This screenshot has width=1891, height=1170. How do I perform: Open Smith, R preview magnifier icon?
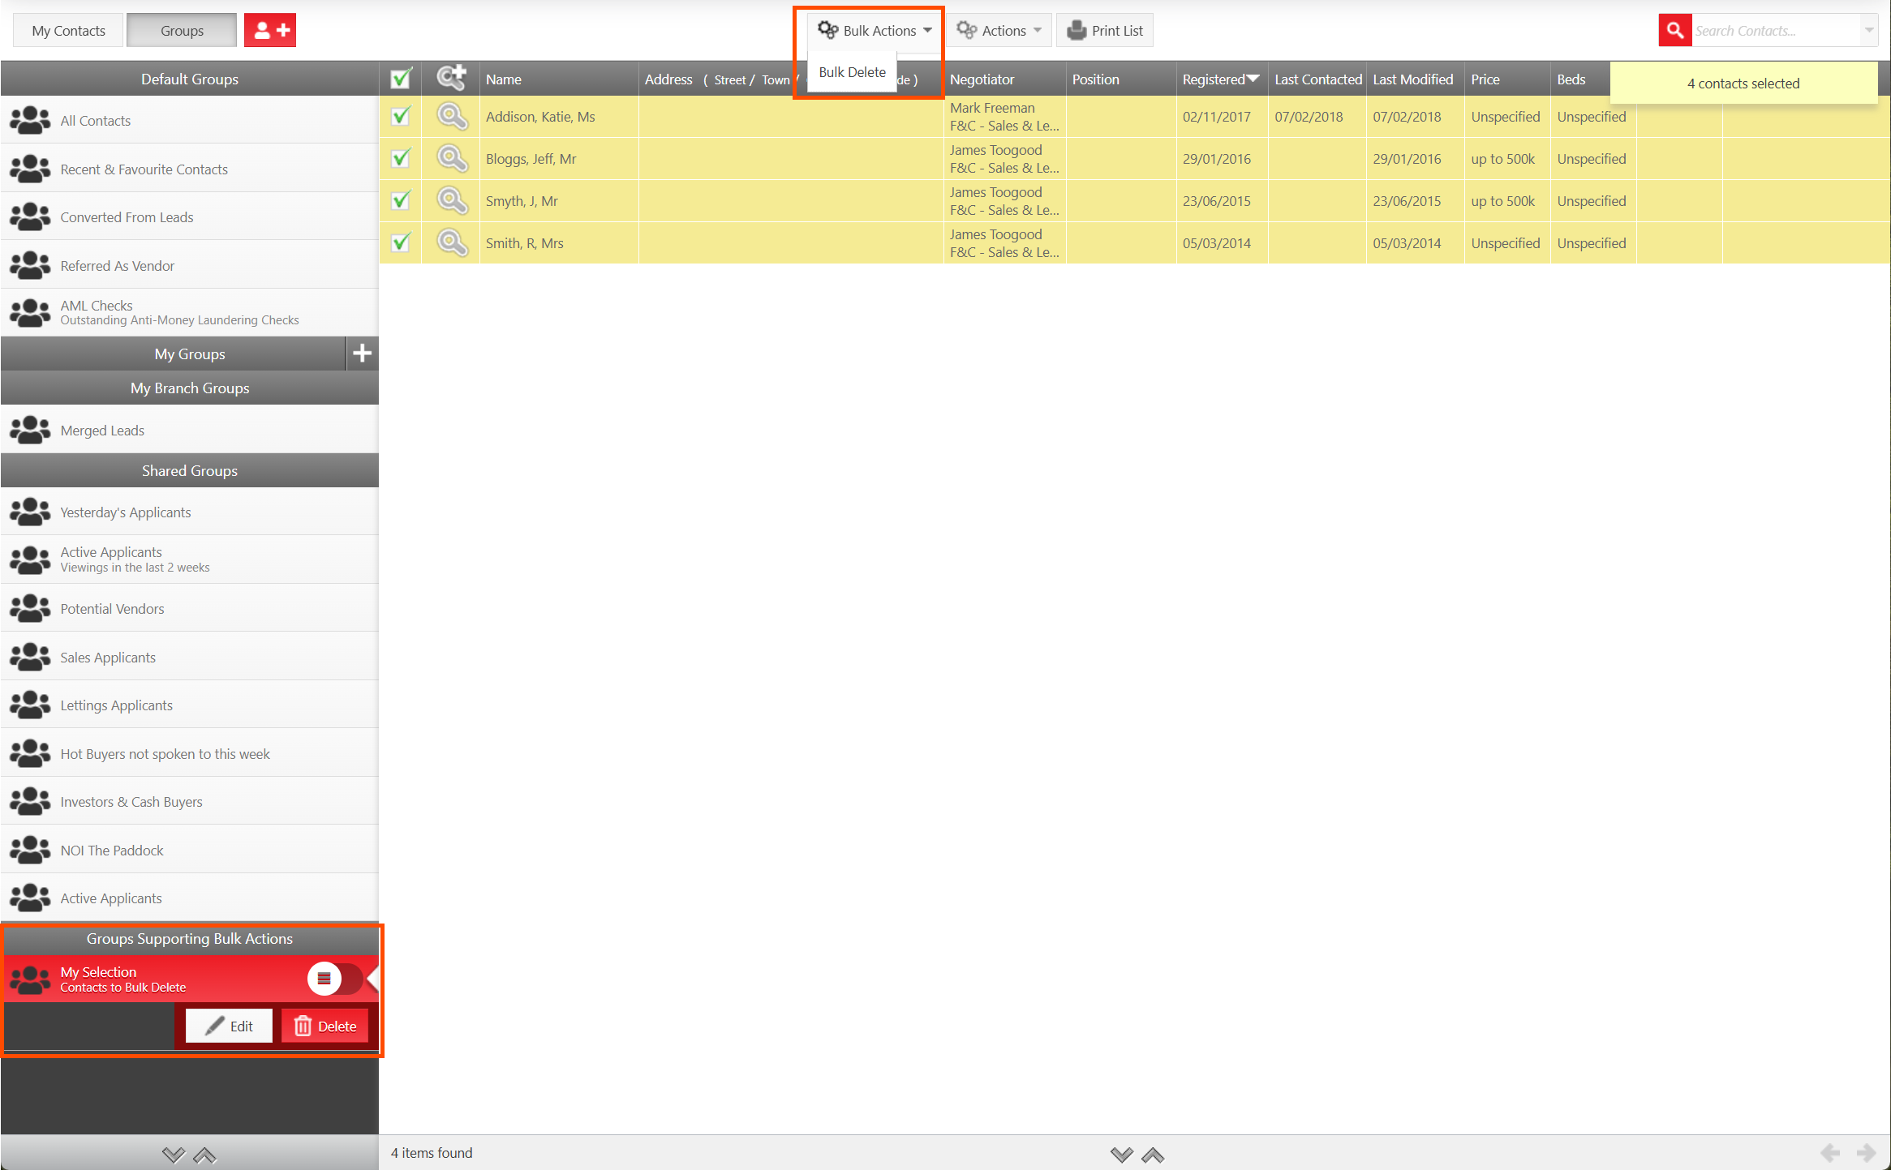click(452, 243)
